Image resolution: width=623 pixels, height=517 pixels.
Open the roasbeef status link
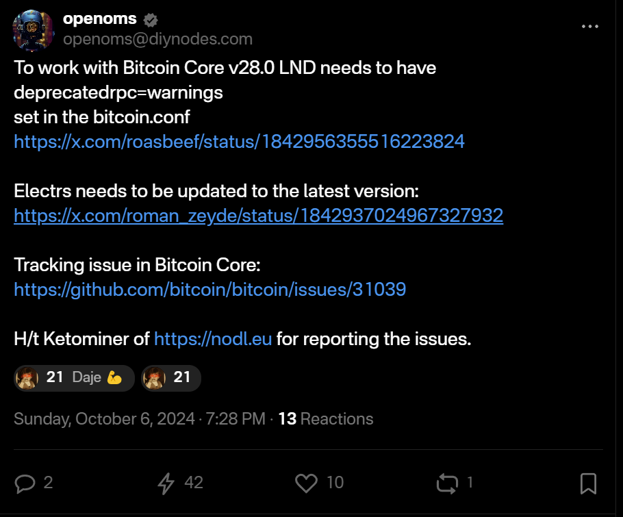coord(239,141)
